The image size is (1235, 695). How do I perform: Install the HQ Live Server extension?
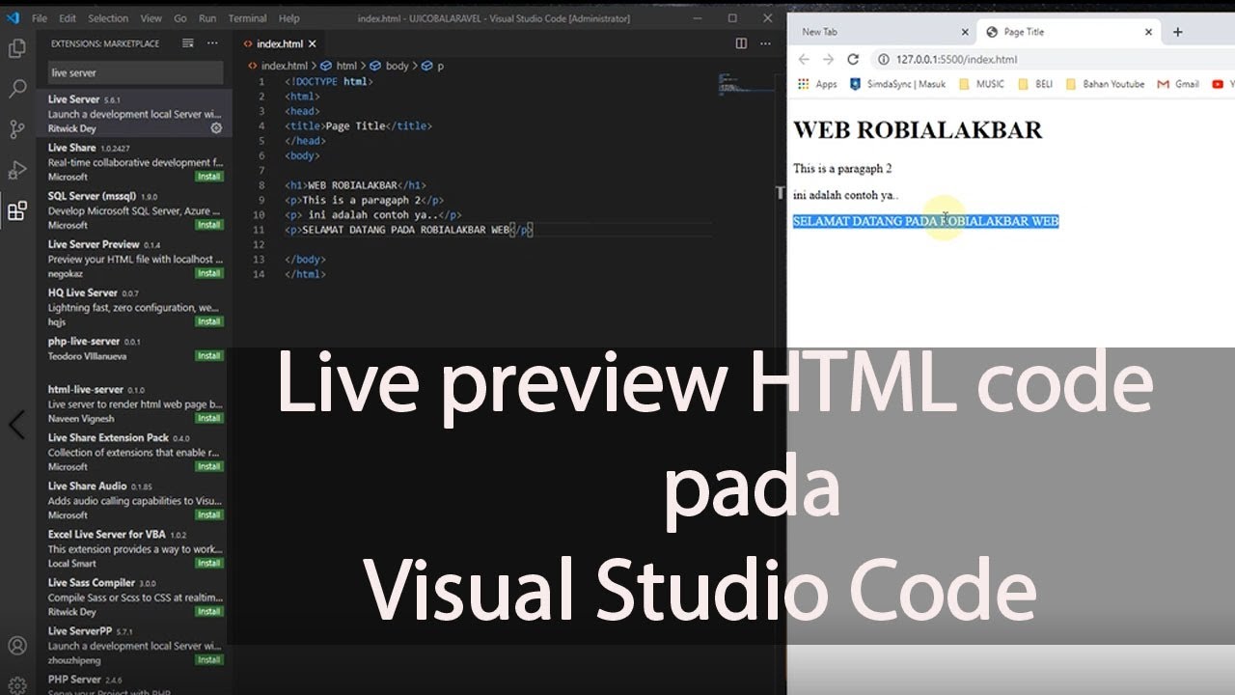(x=209, y=321)
